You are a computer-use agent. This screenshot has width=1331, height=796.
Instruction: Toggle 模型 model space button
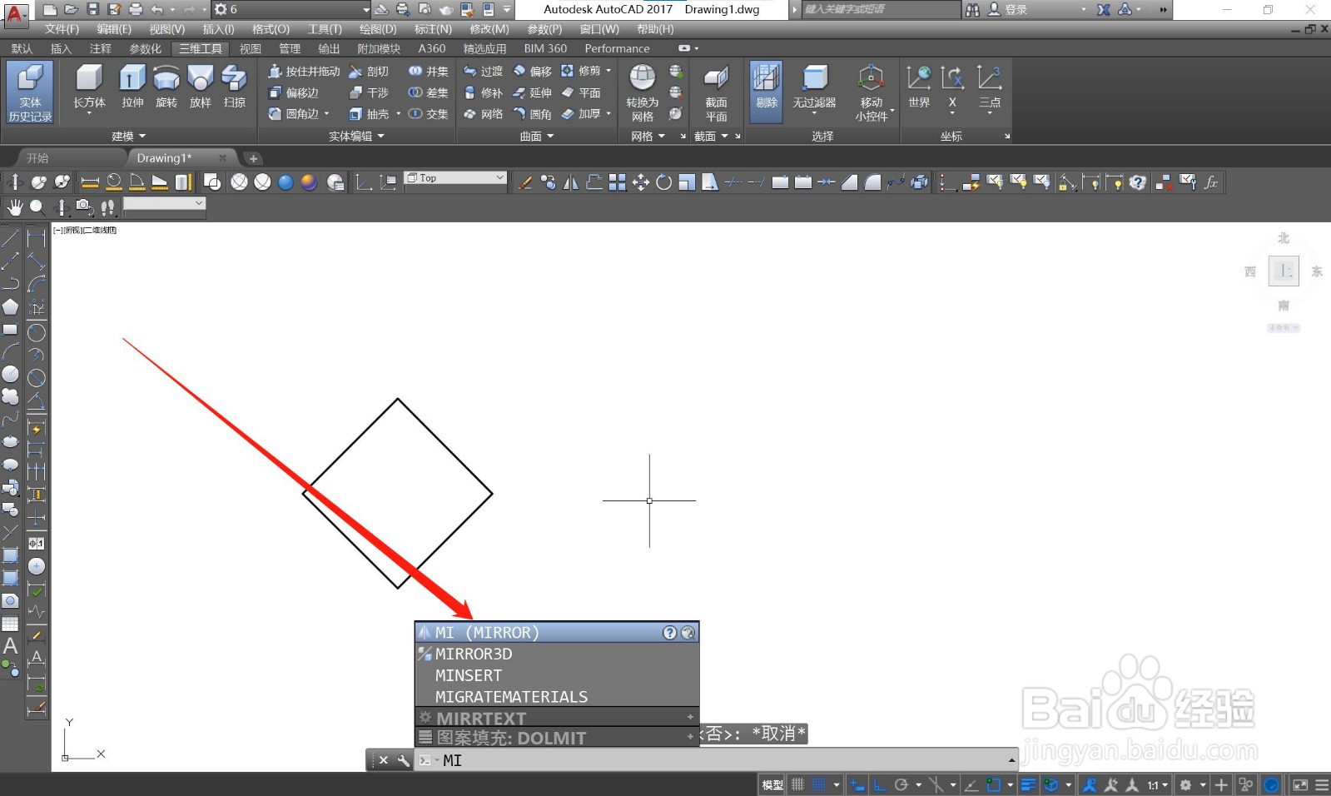772,784
